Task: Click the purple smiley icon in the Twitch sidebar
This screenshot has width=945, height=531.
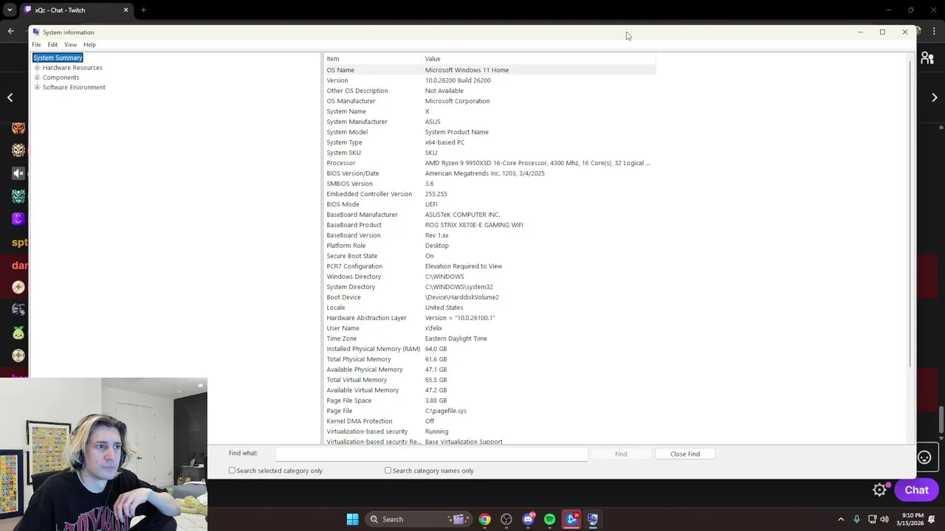Action: [18, 218]
